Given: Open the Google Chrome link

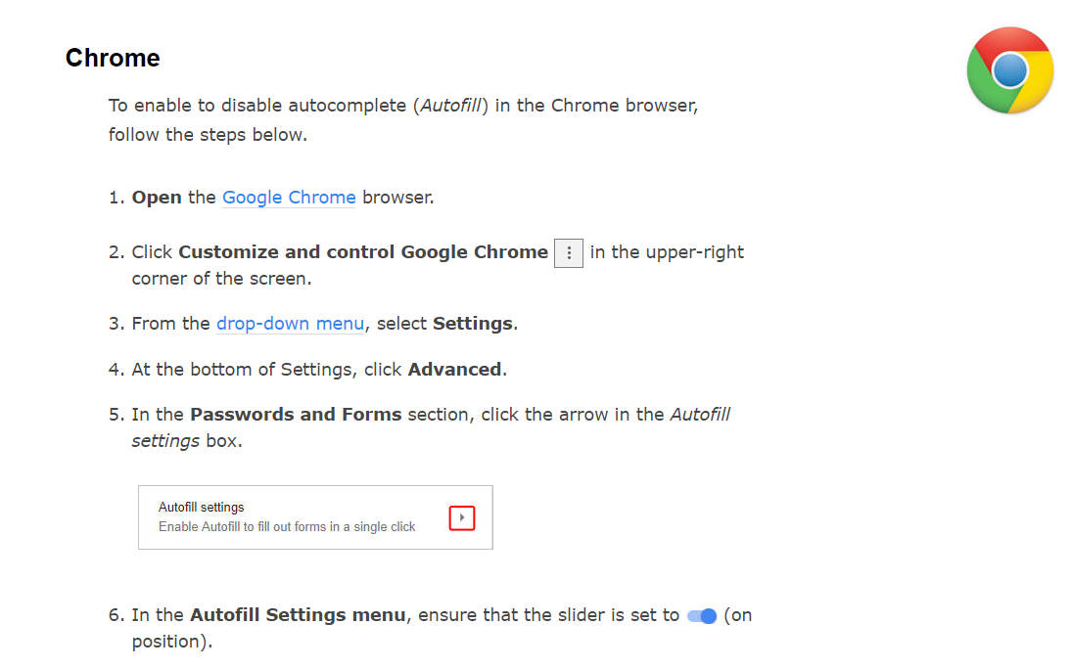Looking at the screenshot, I should click(289, 197).
